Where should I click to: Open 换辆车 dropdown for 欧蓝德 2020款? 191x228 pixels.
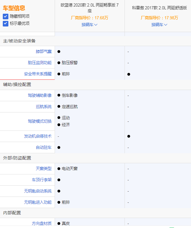coord(89,25)
